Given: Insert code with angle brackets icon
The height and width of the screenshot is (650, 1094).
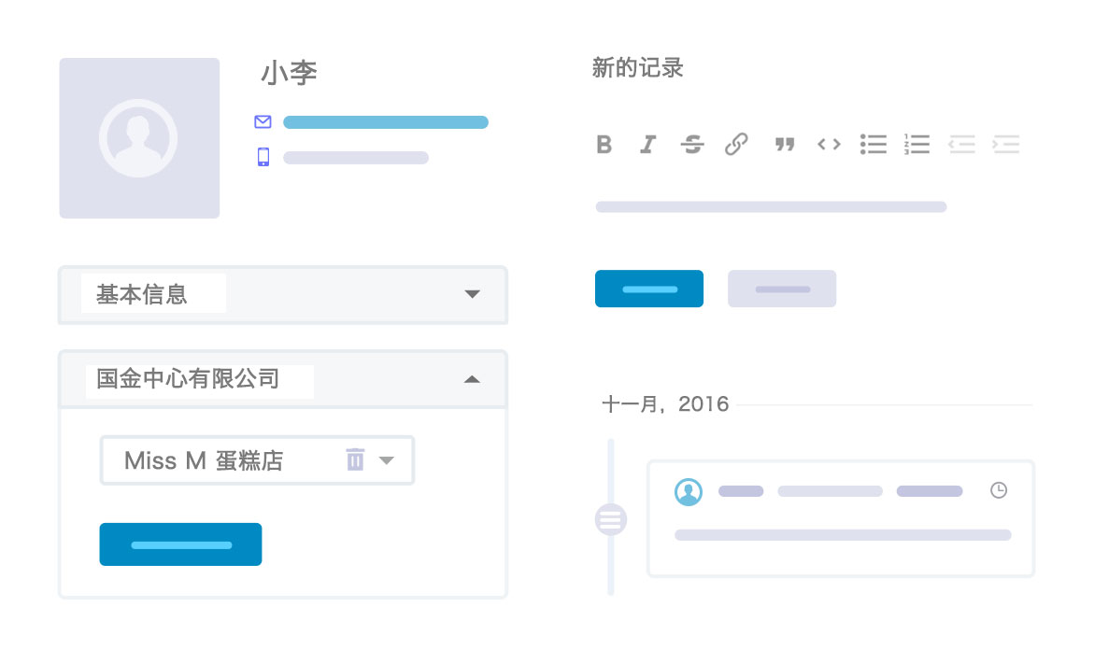Looking at the screenshot, I should pos(829,145).
